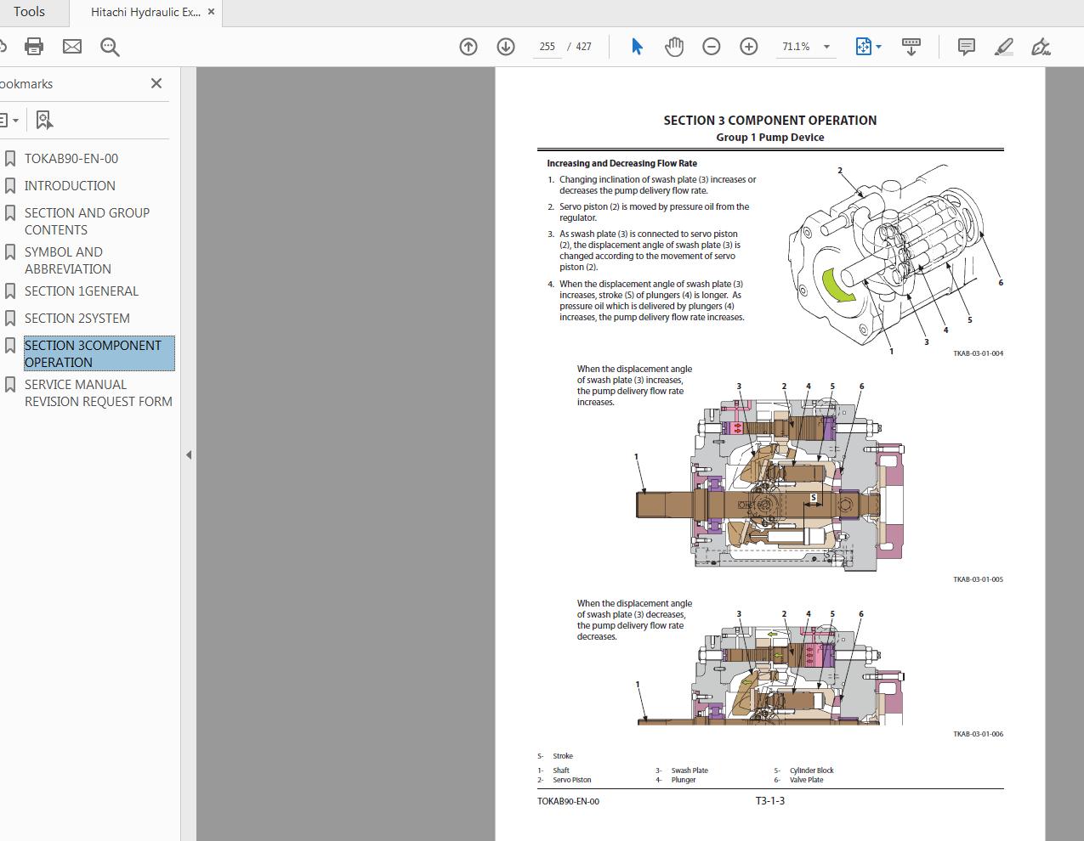The image size is (1084, 841).
Task: Click the page number input field
Action: click(x=547, y=47)
